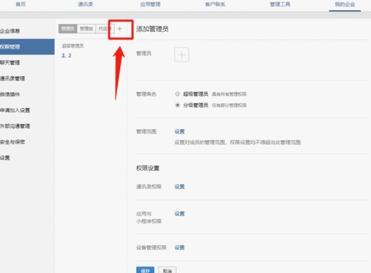Image resolution: width=371 pixels, height=273 pixels.
Task: Switch to the 客户联系 navigation tab
Action: pyautogui.click(x=215, y=5)
